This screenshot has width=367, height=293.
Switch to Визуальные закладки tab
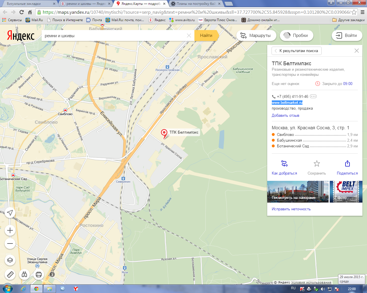(28, 4)
